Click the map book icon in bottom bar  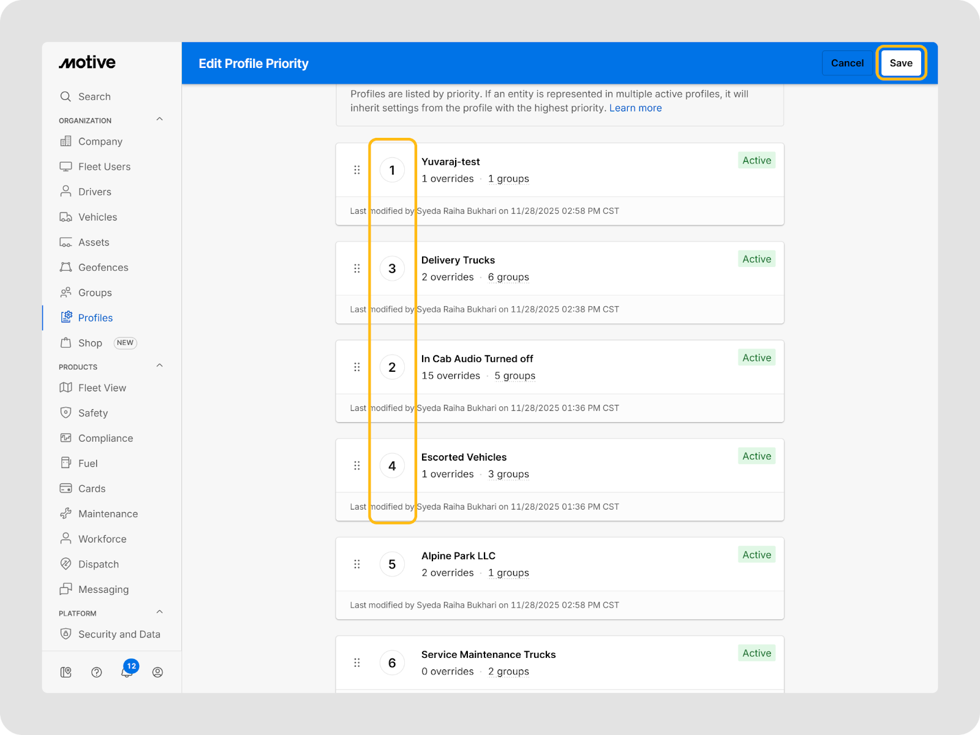click(66, 672)
